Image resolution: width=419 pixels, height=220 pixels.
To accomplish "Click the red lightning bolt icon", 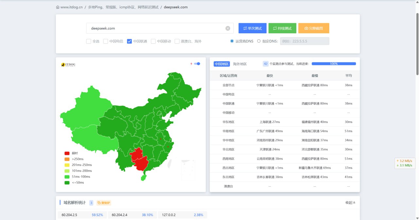I will [191, 64].
